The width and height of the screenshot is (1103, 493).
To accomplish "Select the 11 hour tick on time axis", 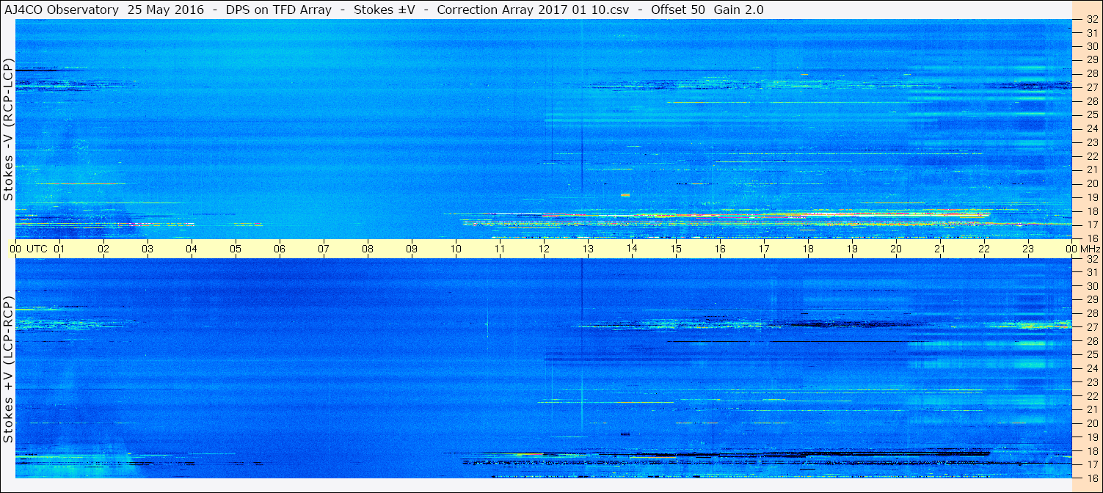I will (x=500, y=249).
